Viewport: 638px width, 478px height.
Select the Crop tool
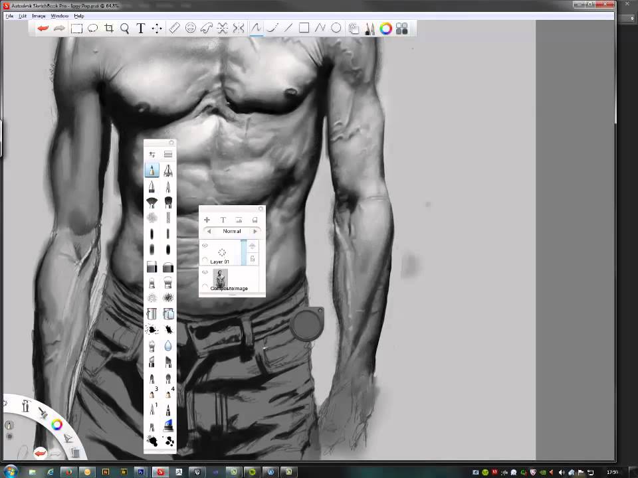point(109,28)
